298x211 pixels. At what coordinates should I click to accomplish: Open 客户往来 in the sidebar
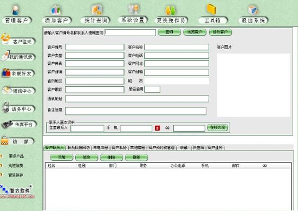pyautogui.click(x=18, y=40)
